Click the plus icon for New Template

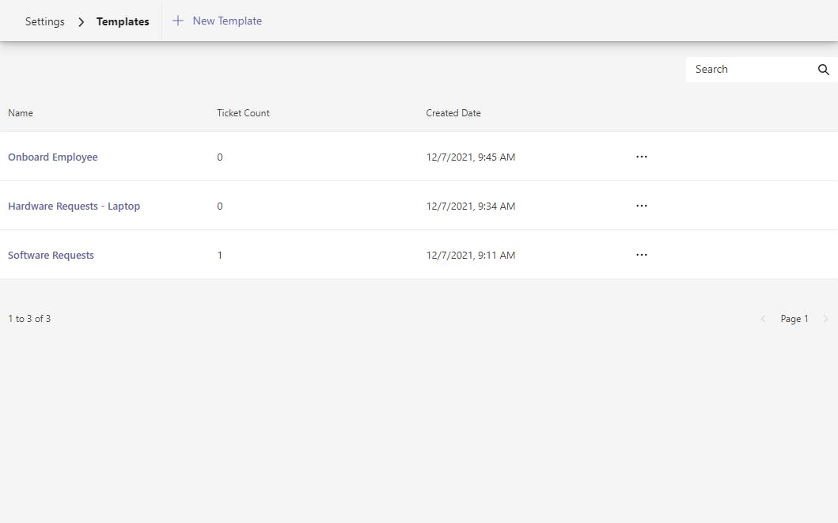coord(178,21)
